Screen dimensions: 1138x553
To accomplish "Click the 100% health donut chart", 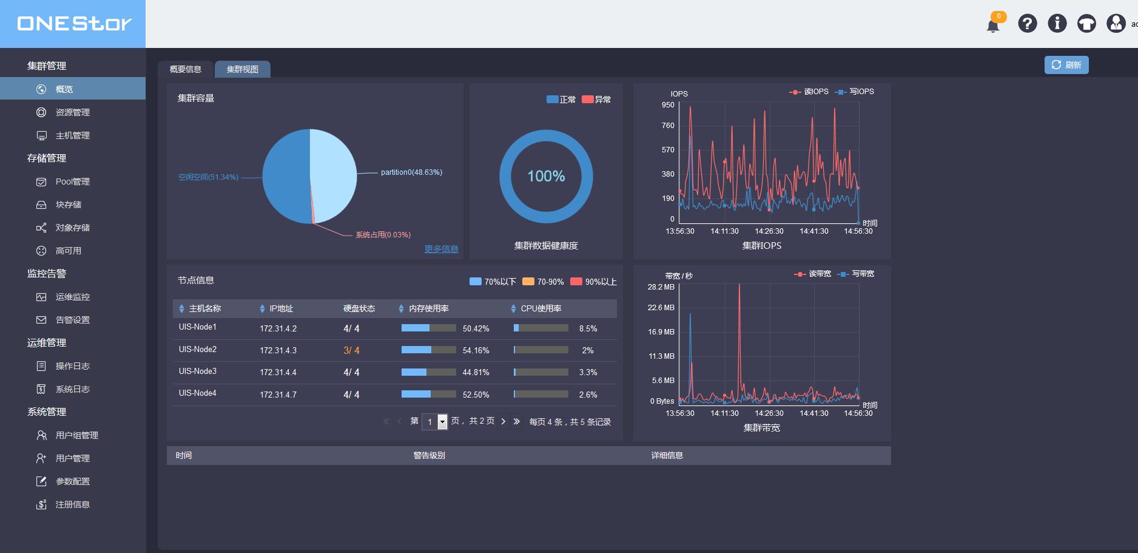I will pyautogui.click(x=546, y=177).
